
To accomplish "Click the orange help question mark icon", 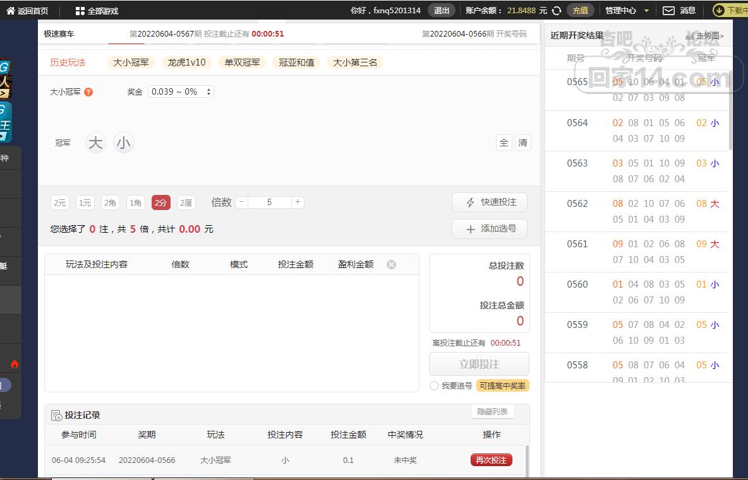I will click(88, 92).
